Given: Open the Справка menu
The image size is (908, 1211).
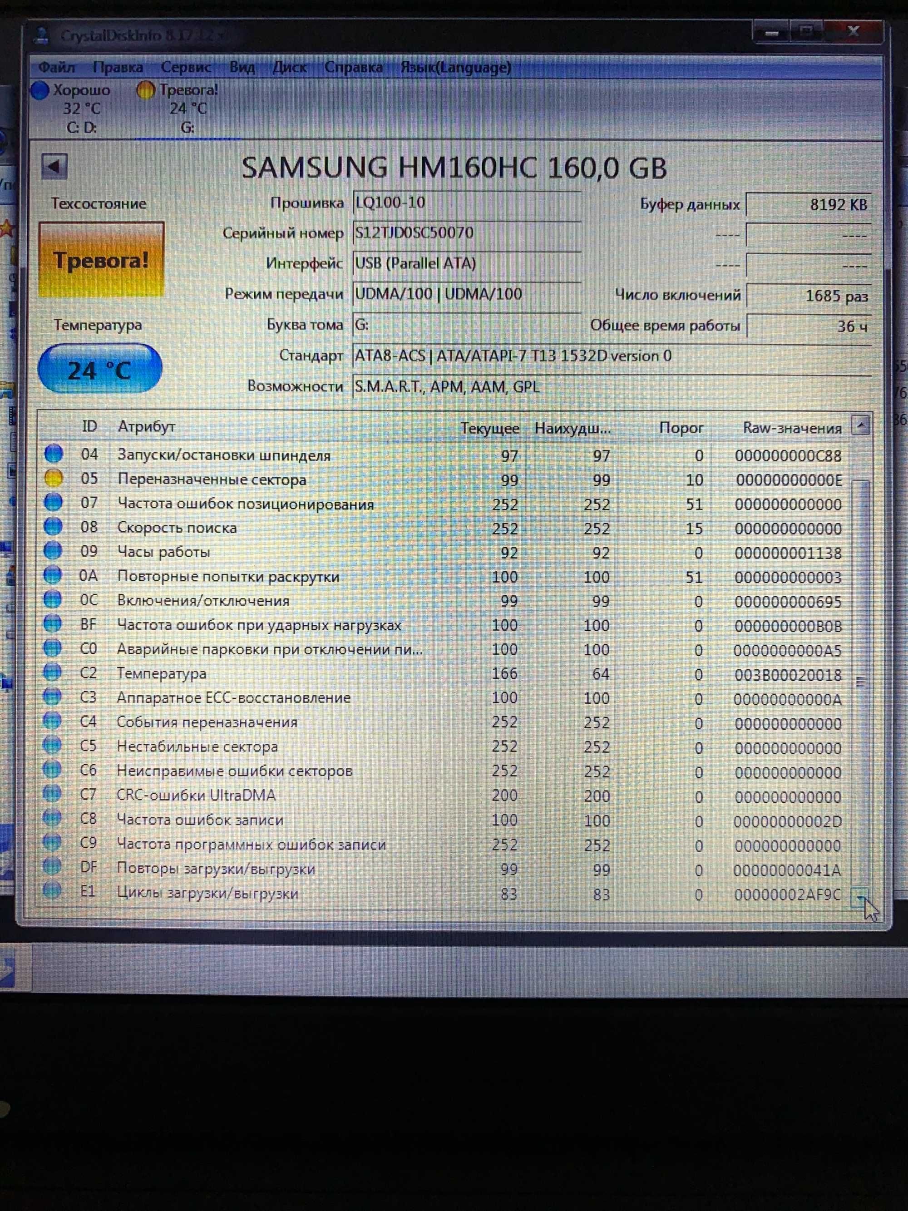Looking at the screenshot, I should 353,67.
